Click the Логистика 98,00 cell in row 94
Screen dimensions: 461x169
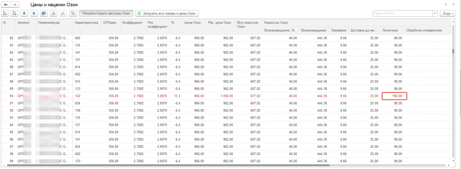click(x=392, y=125)
